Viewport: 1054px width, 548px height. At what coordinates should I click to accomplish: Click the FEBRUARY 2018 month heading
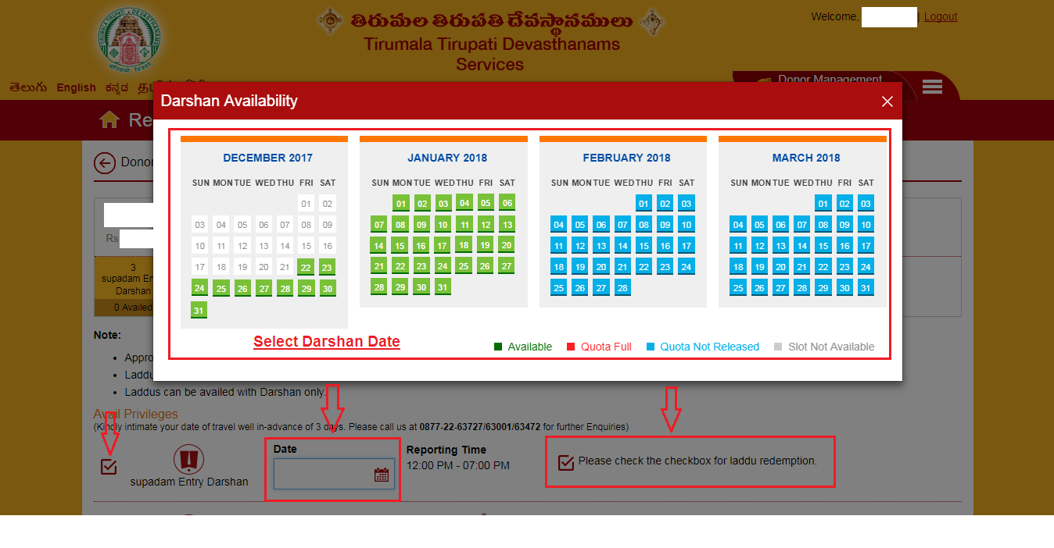tap(626, 158)
